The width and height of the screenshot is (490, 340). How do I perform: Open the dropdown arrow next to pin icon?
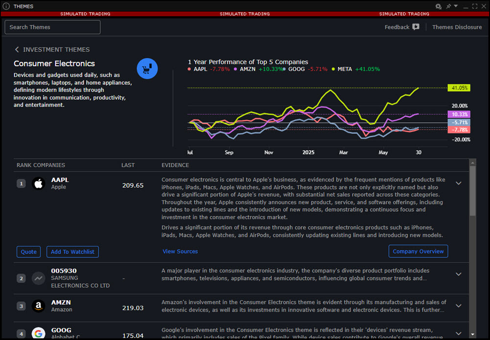[x=456, y=6]
